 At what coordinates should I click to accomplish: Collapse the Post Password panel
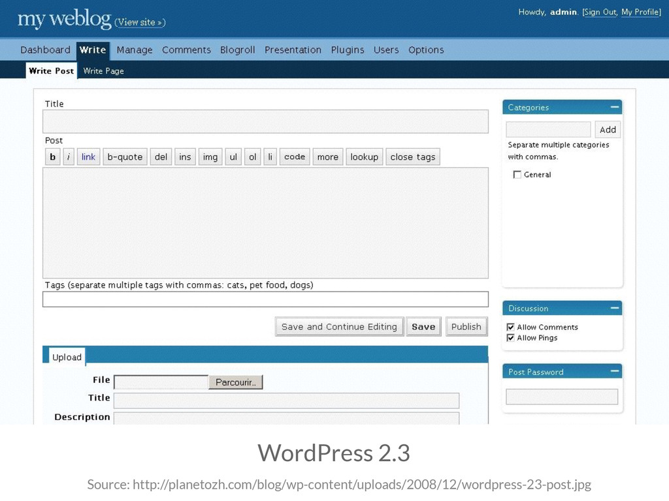pos(614,372)
